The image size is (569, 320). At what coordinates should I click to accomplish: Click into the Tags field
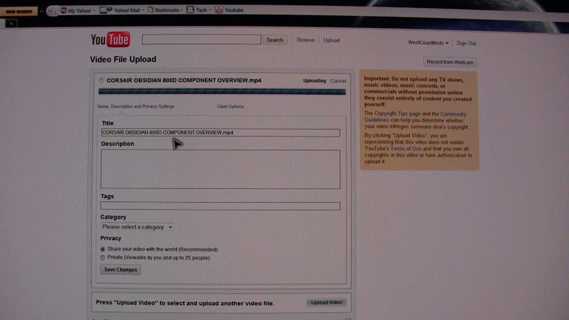click(220, 206)
